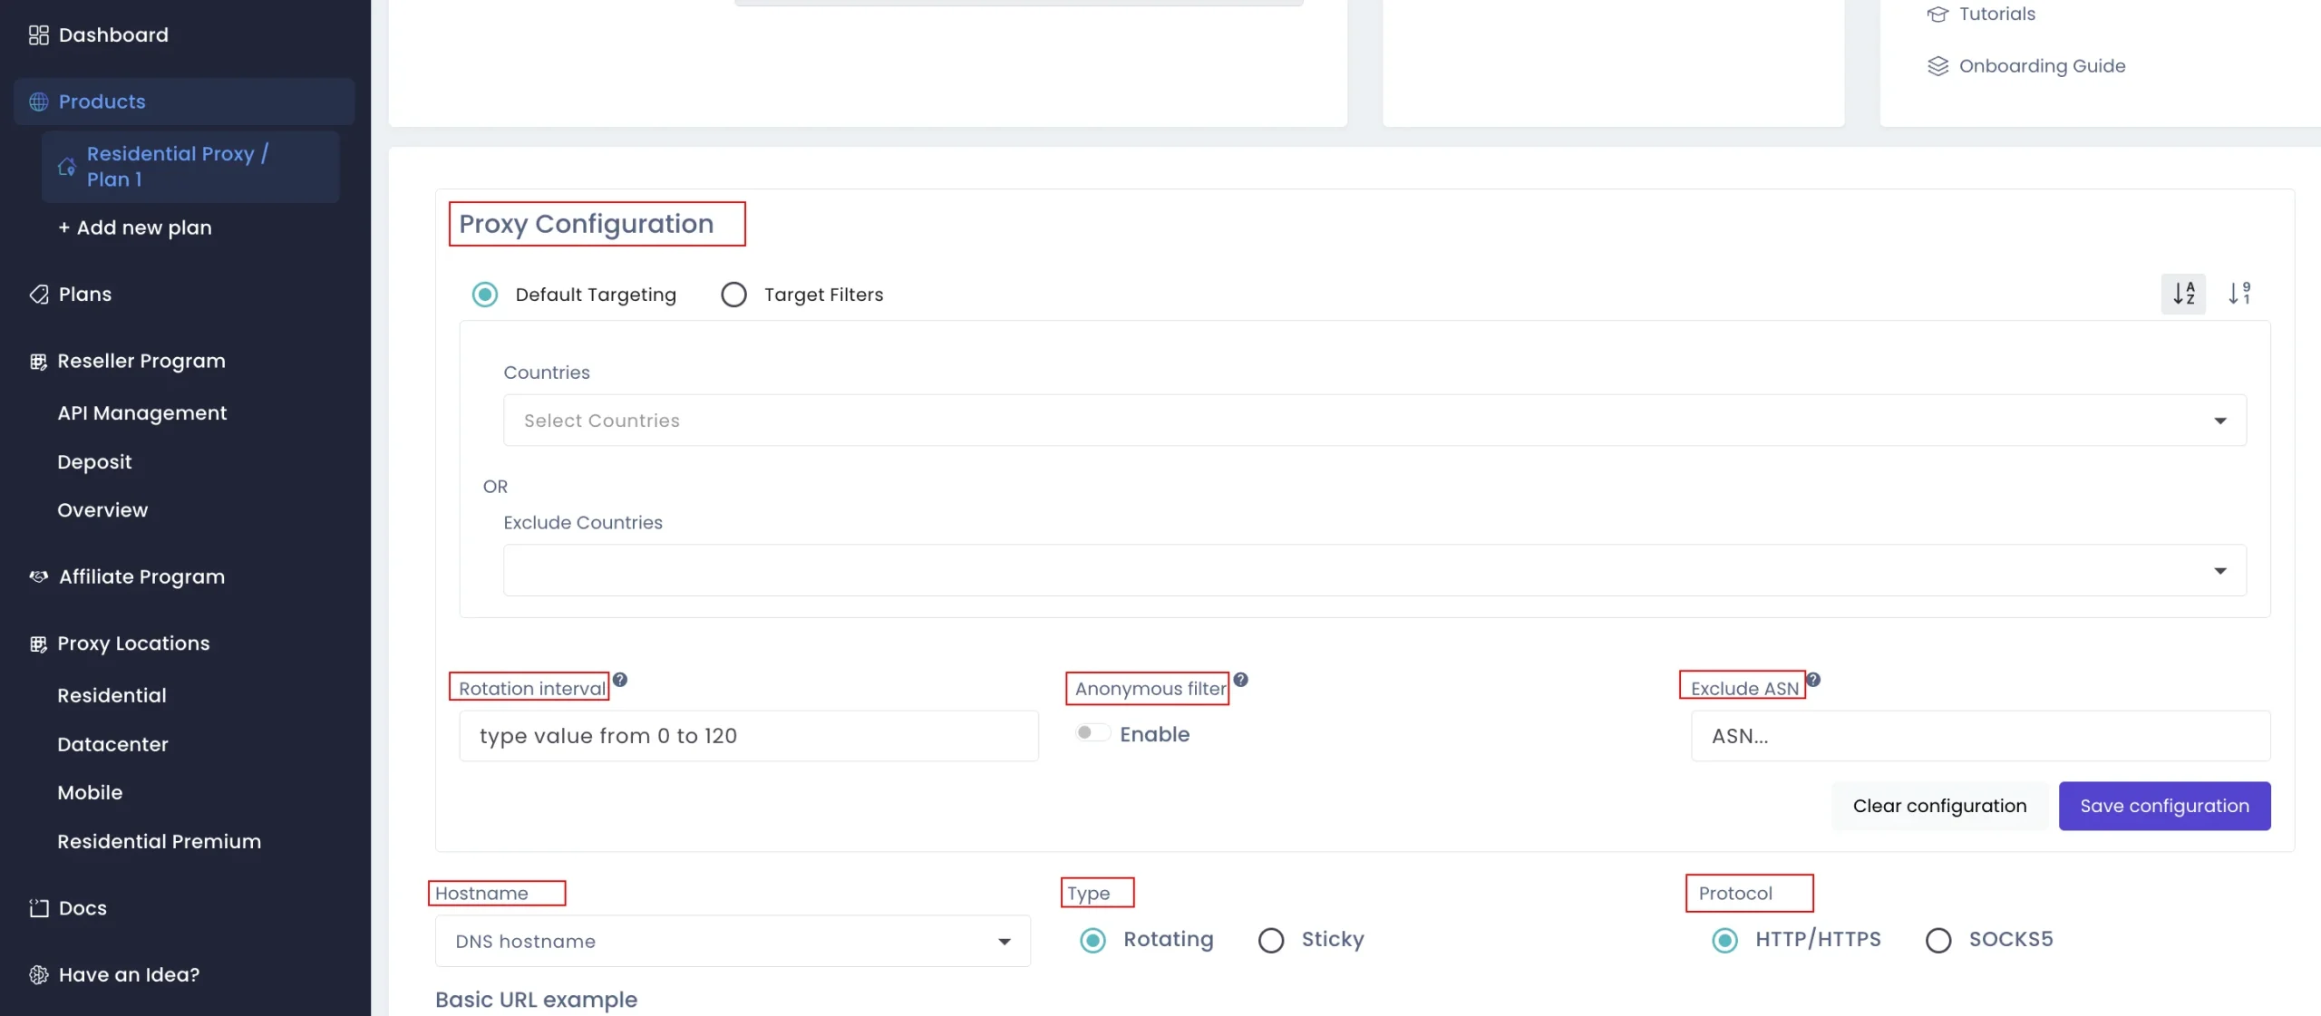Open the Select Countries dropdown
This screenshot has height=1016, width=2321.
pos(1374,421)
